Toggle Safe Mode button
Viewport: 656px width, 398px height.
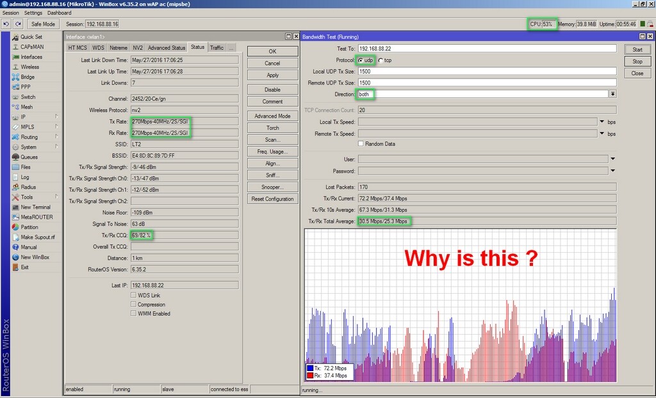(43, 24)
